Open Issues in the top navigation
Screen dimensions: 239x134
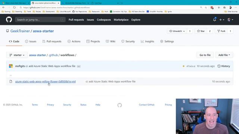90,20
